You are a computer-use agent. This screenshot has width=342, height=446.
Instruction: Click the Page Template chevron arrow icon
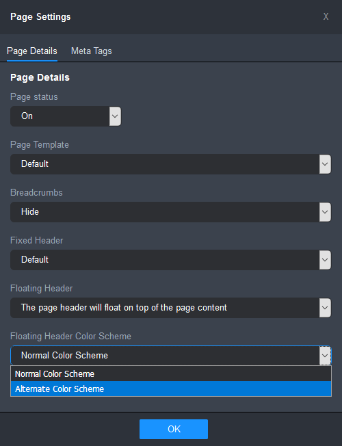(x=325, y=164)
